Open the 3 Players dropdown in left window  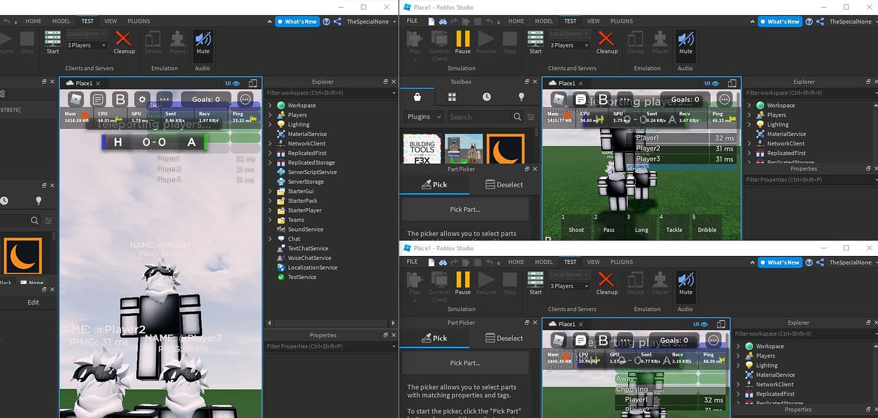pyautogui.click(x=87, y=45)
